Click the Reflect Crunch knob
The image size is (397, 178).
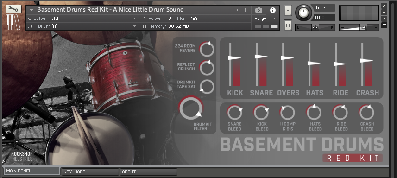[207, 68]
